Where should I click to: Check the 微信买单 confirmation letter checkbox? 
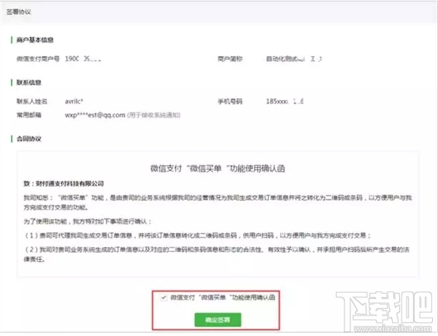coord(164,298)
